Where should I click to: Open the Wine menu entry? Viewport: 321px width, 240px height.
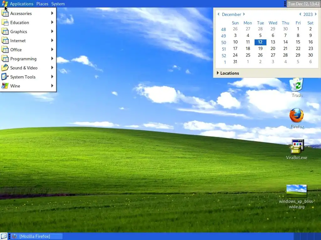pyautogui.click(x=28, y=86)
